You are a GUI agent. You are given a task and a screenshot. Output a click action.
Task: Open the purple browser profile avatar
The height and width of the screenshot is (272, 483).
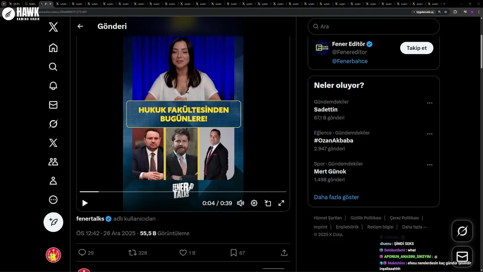pos(472,12)
